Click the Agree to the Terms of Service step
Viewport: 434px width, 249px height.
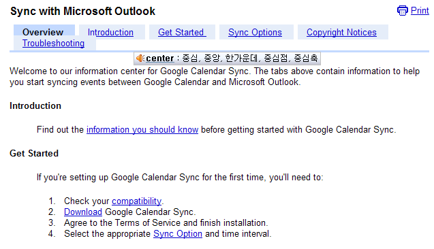166,222
